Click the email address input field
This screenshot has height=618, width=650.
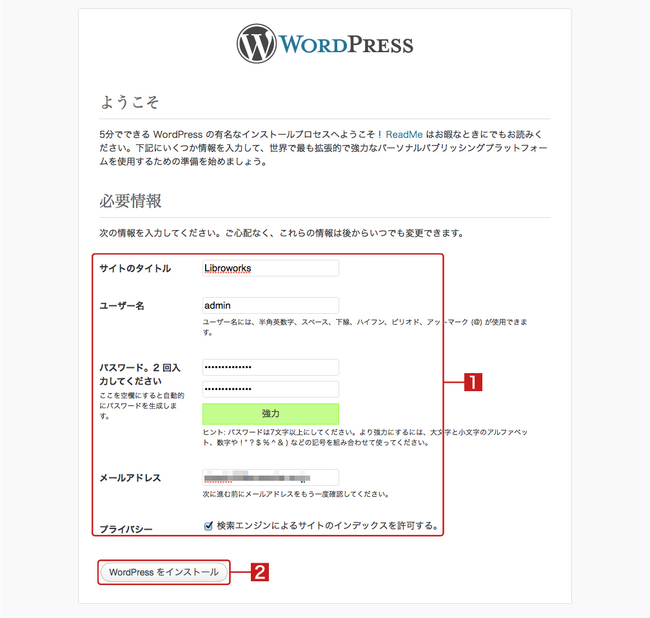(271, 477)
